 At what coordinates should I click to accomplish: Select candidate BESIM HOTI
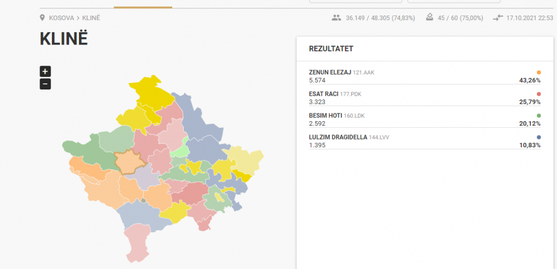pos(325,116)
